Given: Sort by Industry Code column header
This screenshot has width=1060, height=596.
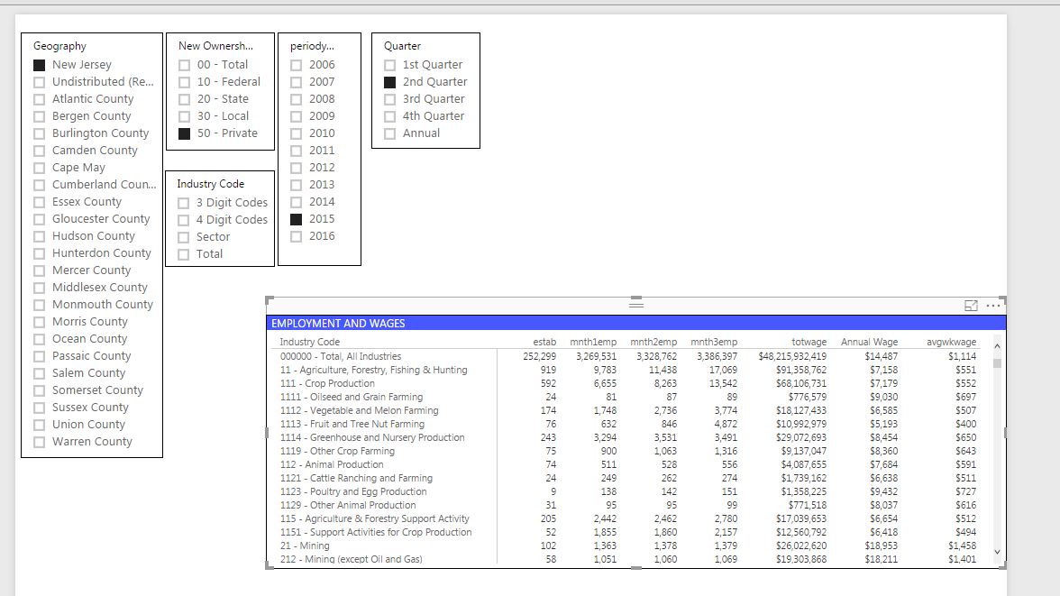Looking at the screenshot, I should click(x=310, y=342).
